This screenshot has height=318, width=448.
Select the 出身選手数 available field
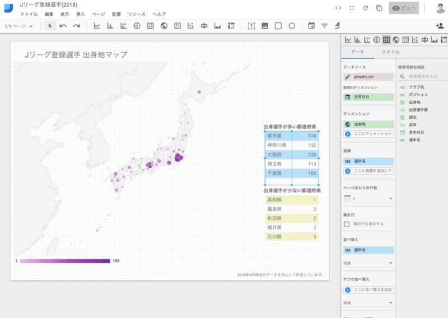(x=418, y=109)
